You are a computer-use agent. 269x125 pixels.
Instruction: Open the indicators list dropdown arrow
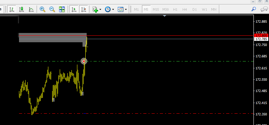click(100, 9)
